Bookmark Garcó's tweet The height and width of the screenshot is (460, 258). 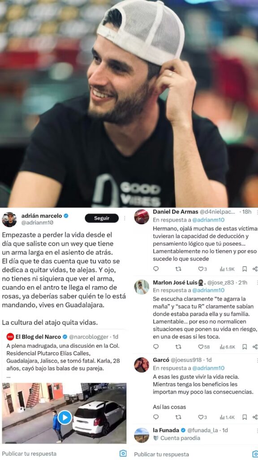(x=245, y=417)
